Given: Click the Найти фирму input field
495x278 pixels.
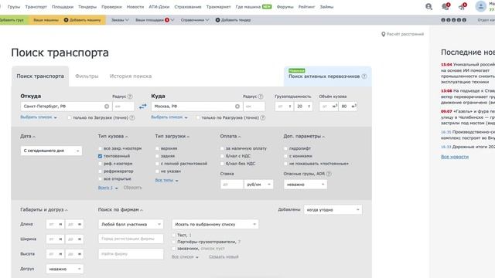Looking at the screenshot, I should click(x=131, y=254).
